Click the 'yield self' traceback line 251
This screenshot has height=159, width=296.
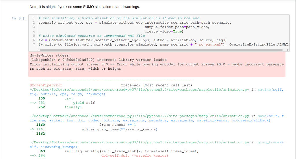[x=84, y=103]
